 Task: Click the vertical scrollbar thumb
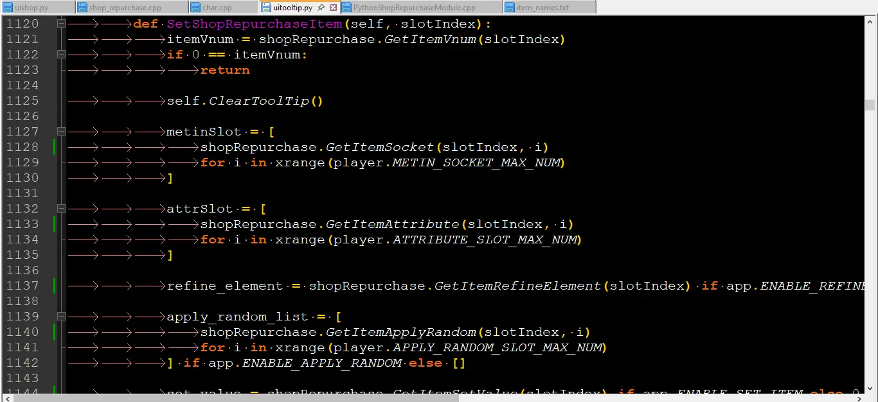[x=870, y=105]
